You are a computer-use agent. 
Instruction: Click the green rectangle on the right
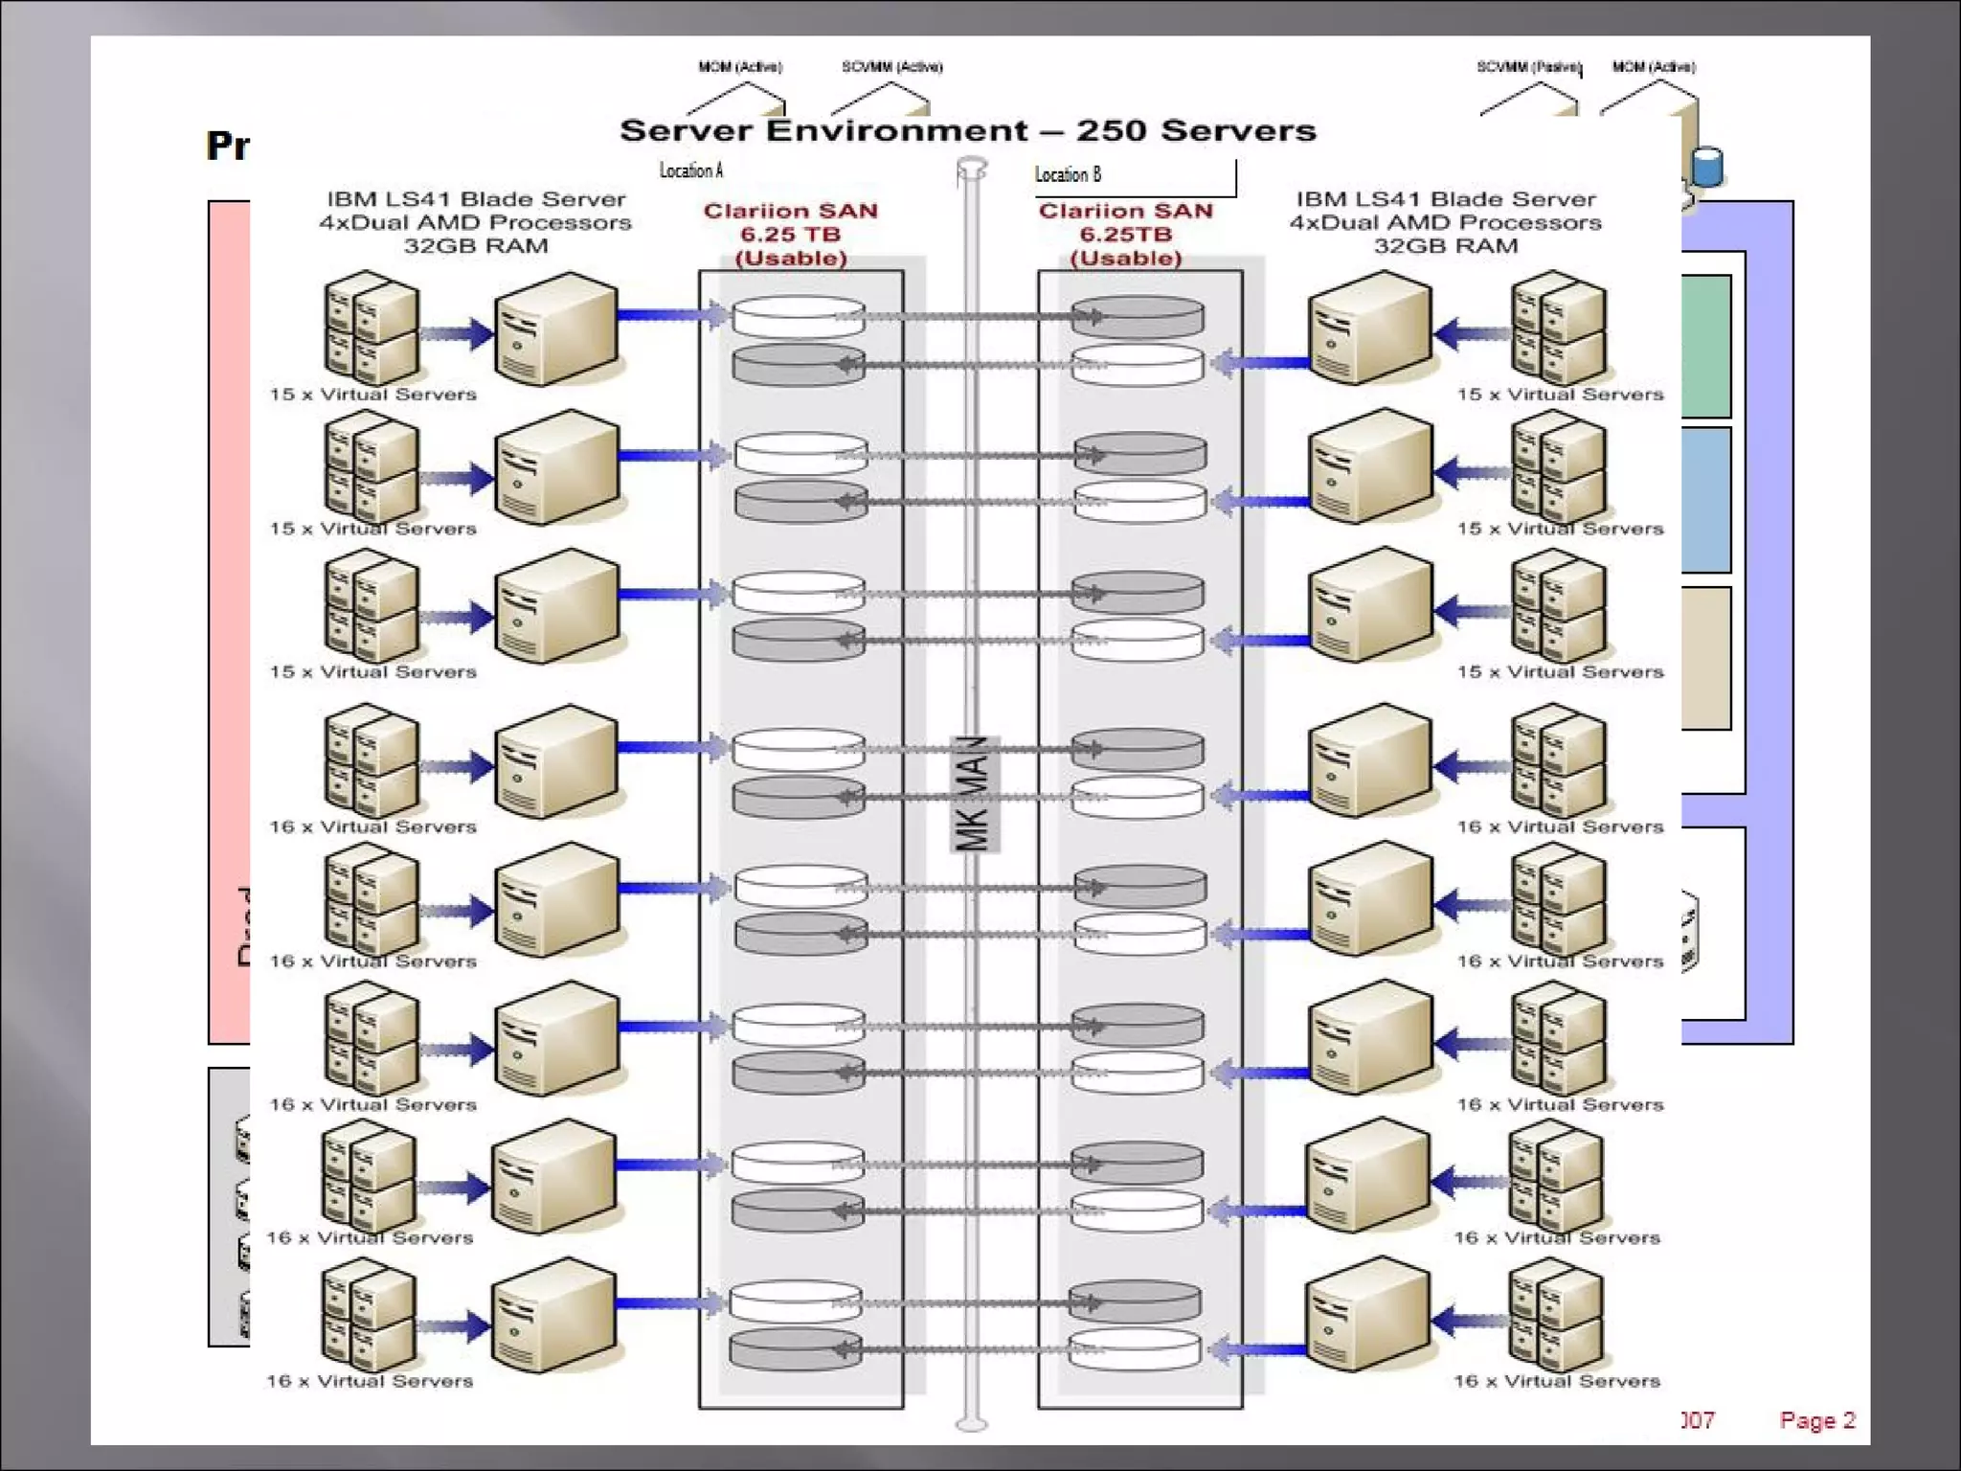1706,346
